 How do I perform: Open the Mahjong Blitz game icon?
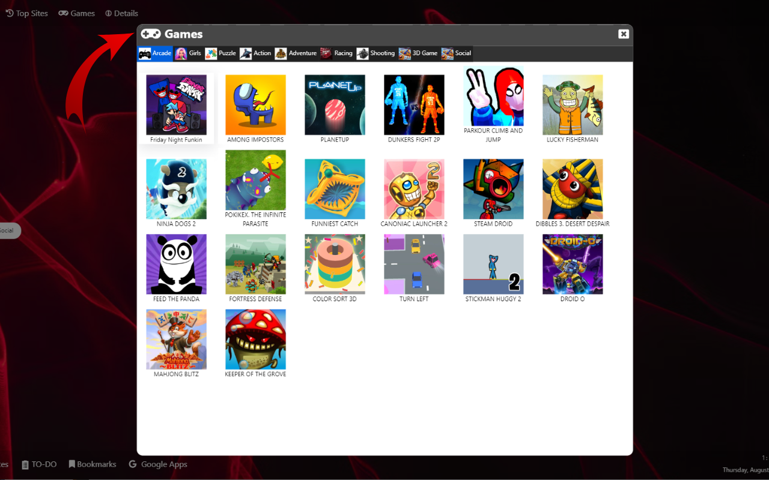point(176,339)
